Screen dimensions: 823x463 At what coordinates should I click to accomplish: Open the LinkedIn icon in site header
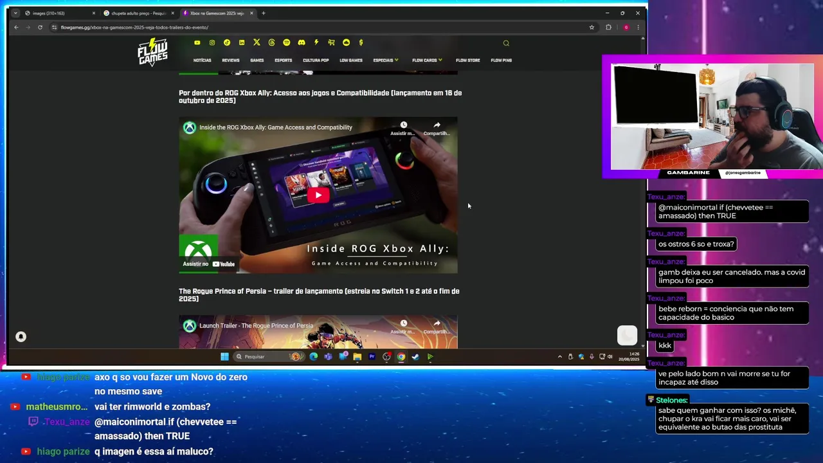[242, 43]
